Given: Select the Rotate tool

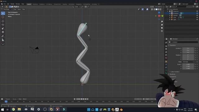Looking at the screenshot, I should pyautogui.click(x=3, y=25).
